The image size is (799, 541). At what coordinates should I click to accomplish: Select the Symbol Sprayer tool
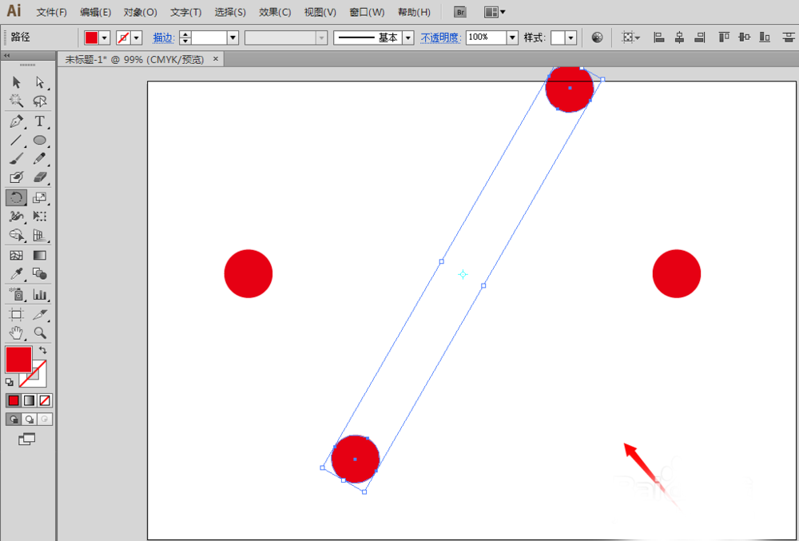pyautogui.click(x=17, y=294)
